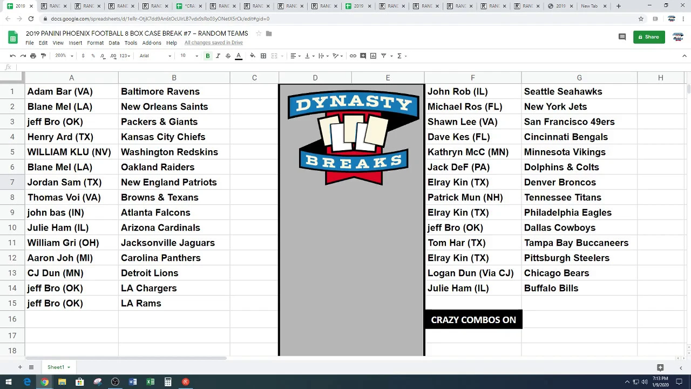Select the 'Kansas City Chiefs' cell
691x389 pixels.
coord(174,137)
